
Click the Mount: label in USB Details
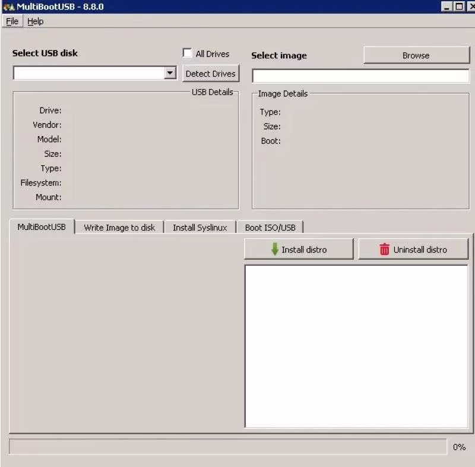(49, 197)
